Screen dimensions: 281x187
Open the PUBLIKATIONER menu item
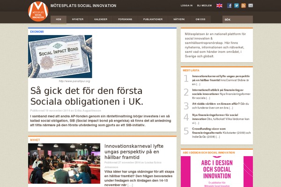coord(153,19)
